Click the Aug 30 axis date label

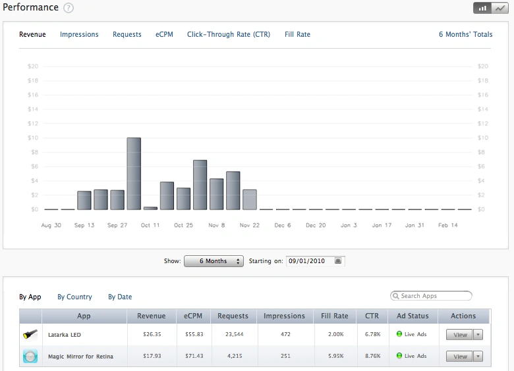(51, 225)
